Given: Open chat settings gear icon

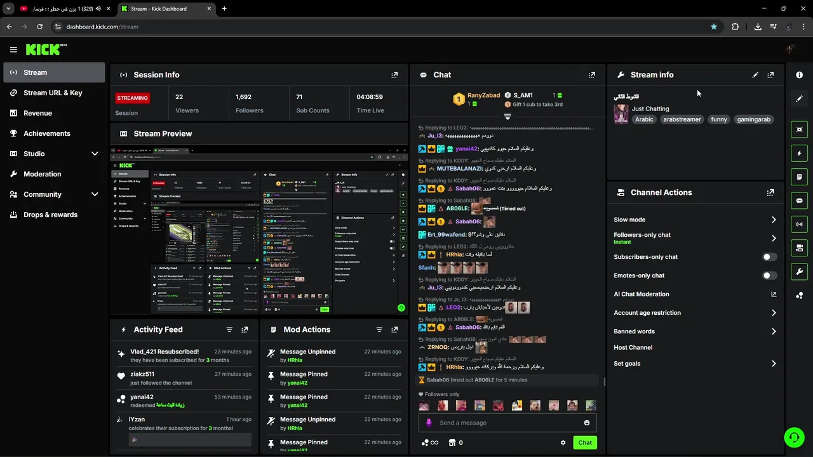Looking at the screenshot, I should [563, 443].
